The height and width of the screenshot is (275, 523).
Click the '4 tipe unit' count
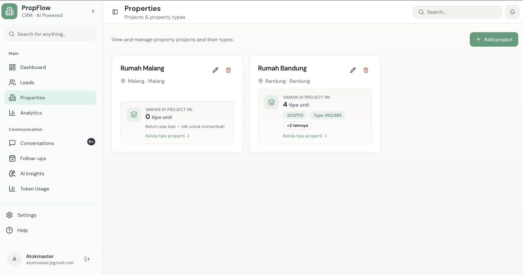[x=296, y=104]
